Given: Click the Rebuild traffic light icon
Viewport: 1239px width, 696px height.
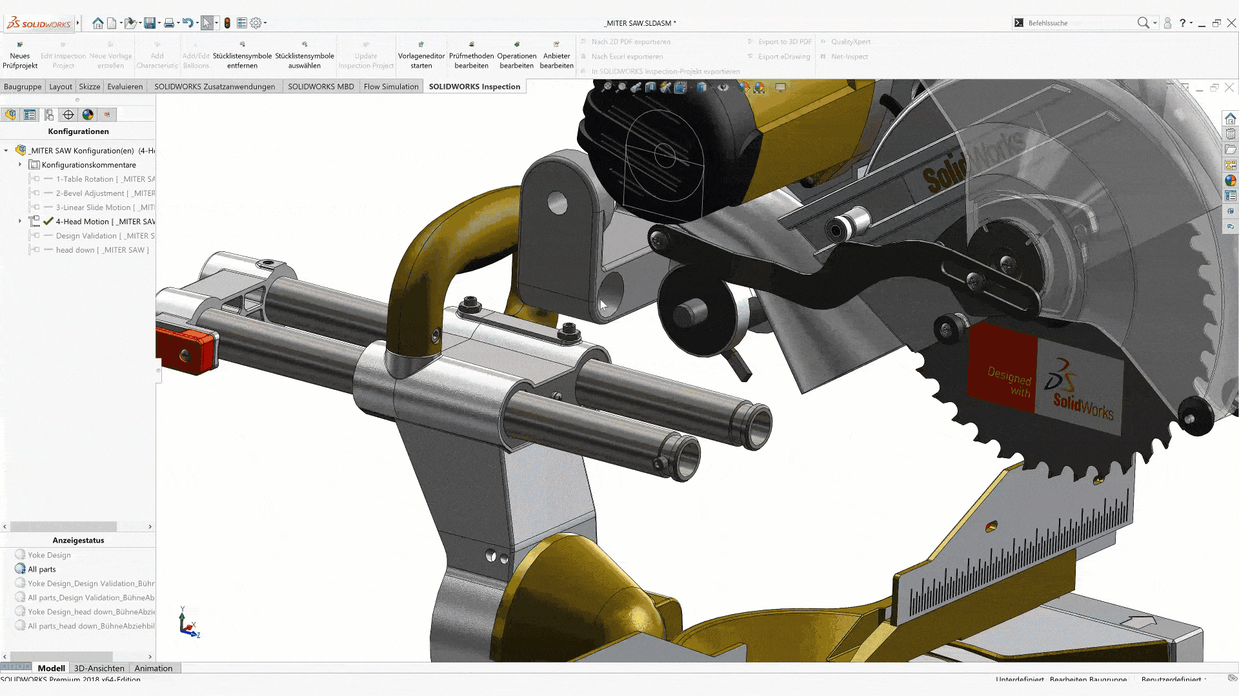Looking at the screenshot, I should click(x=227, y=23).
